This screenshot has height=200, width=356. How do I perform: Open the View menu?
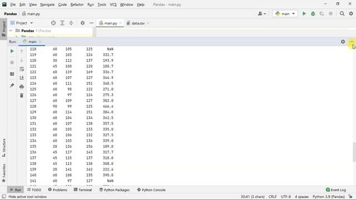pos(33,4)
